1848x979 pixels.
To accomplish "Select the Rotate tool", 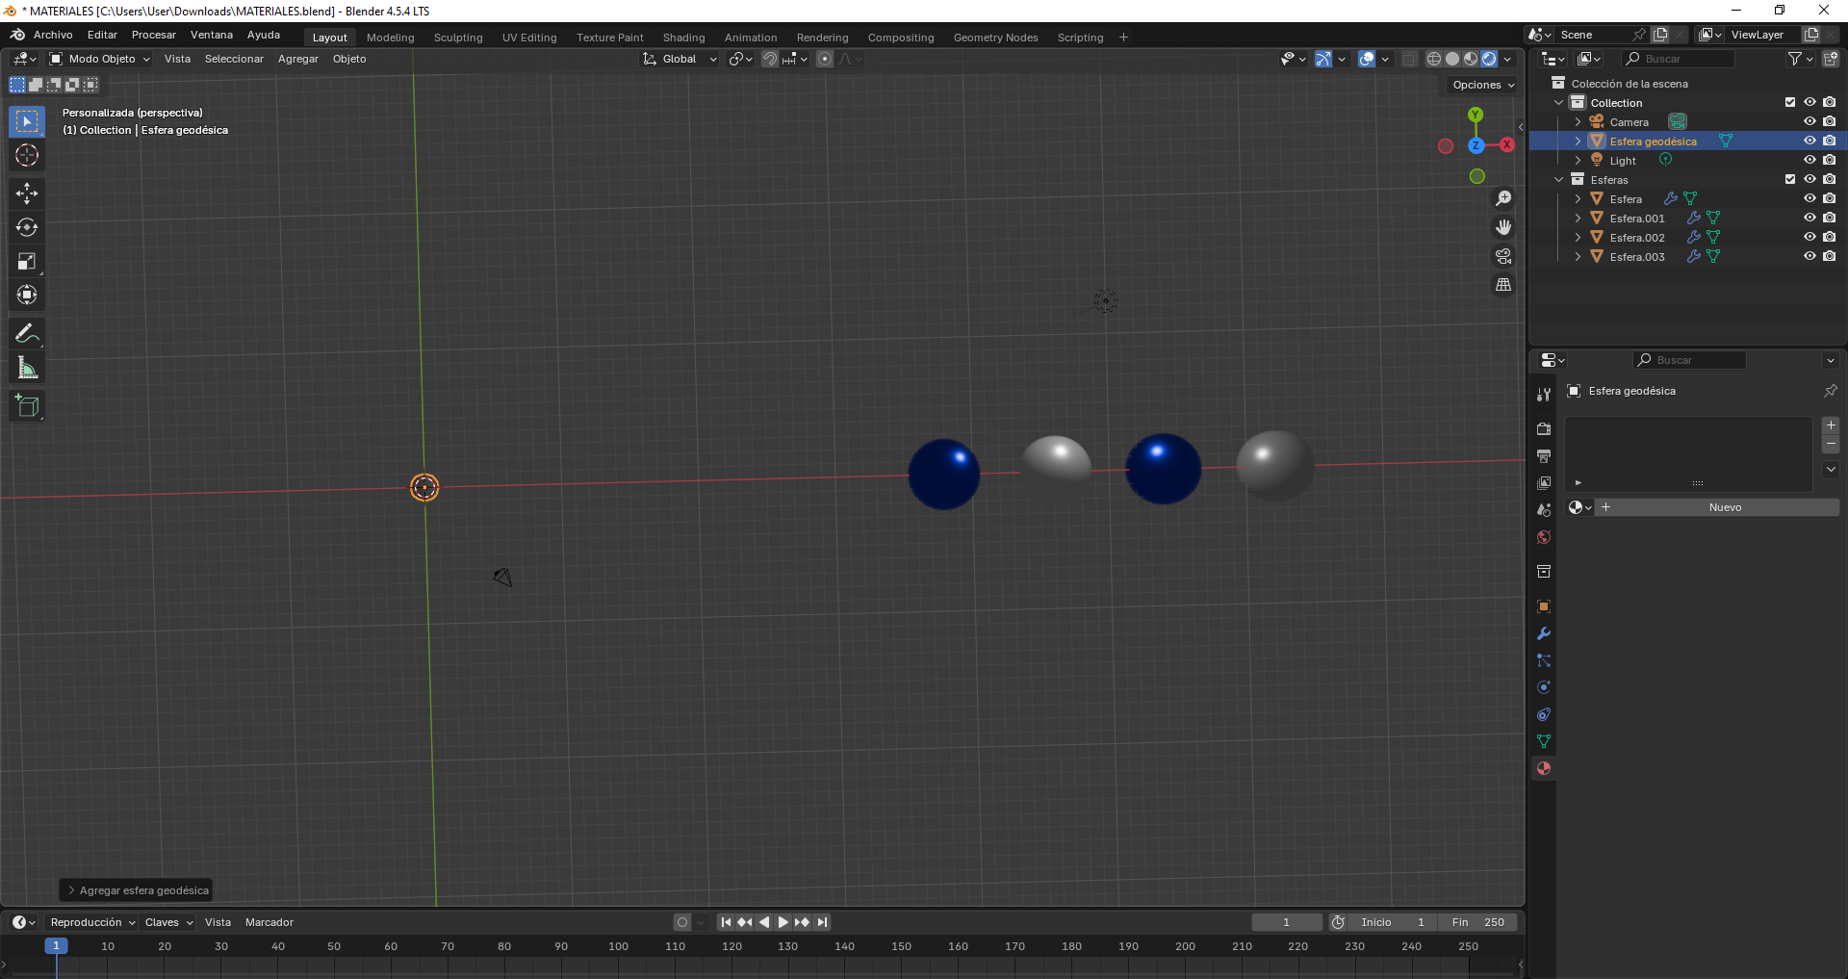I will 27,227.
